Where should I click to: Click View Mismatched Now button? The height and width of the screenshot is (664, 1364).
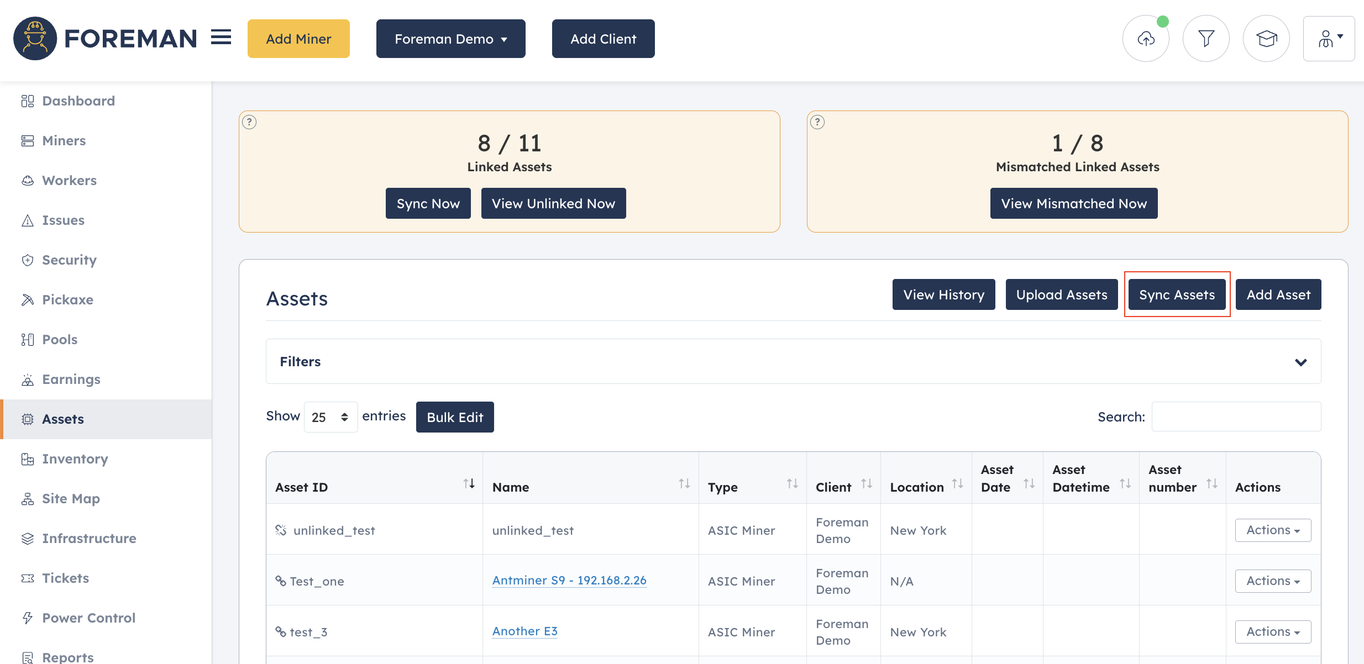[1074, 203]
